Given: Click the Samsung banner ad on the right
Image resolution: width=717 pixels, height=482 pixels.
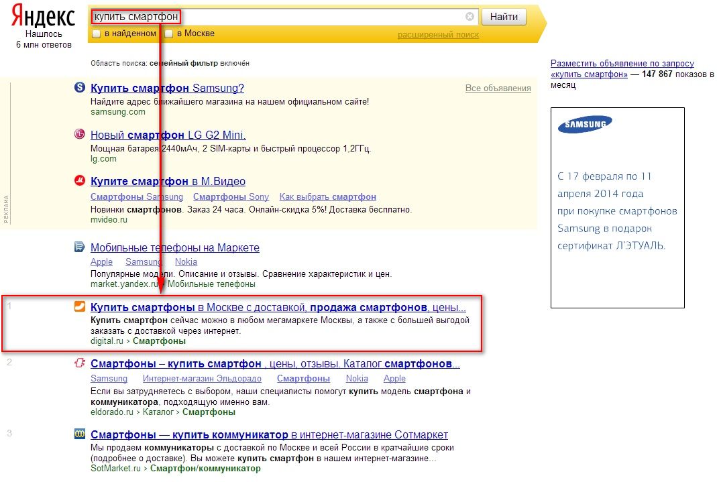Looking at the screenshot, I should 617,208.
